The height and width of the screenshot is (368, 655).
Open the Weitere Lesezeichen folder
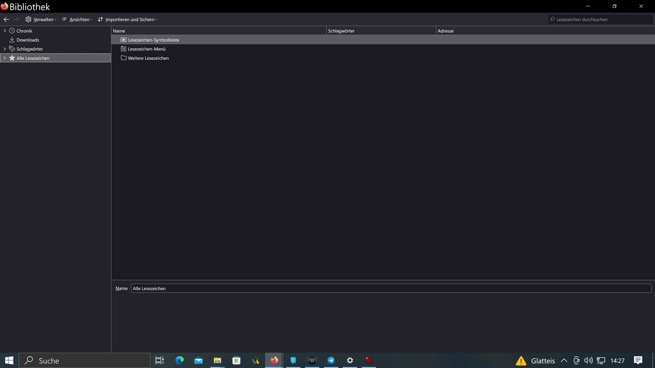(x=148, y=58)
